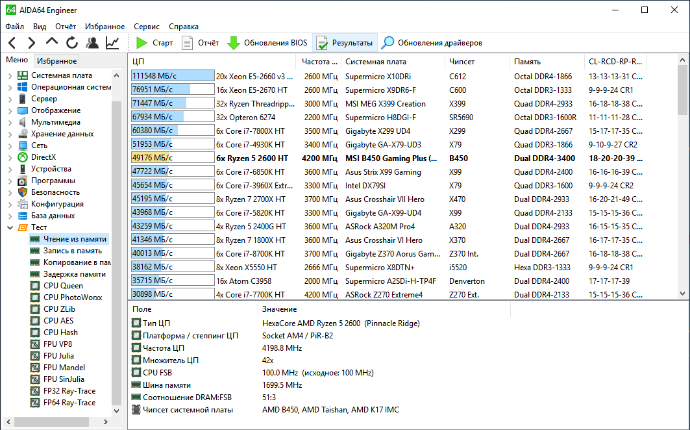690x430 pixels.
Task: Click the Forward navigation arrow
Action: click(31, 43)
